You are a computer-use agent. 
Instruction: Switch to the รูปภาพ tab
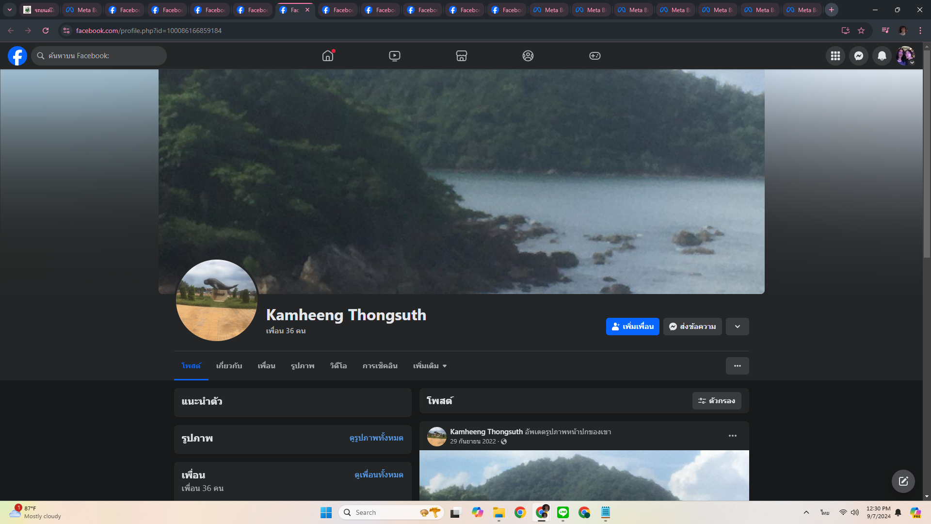pyautogui.click(x=303, y=366)
